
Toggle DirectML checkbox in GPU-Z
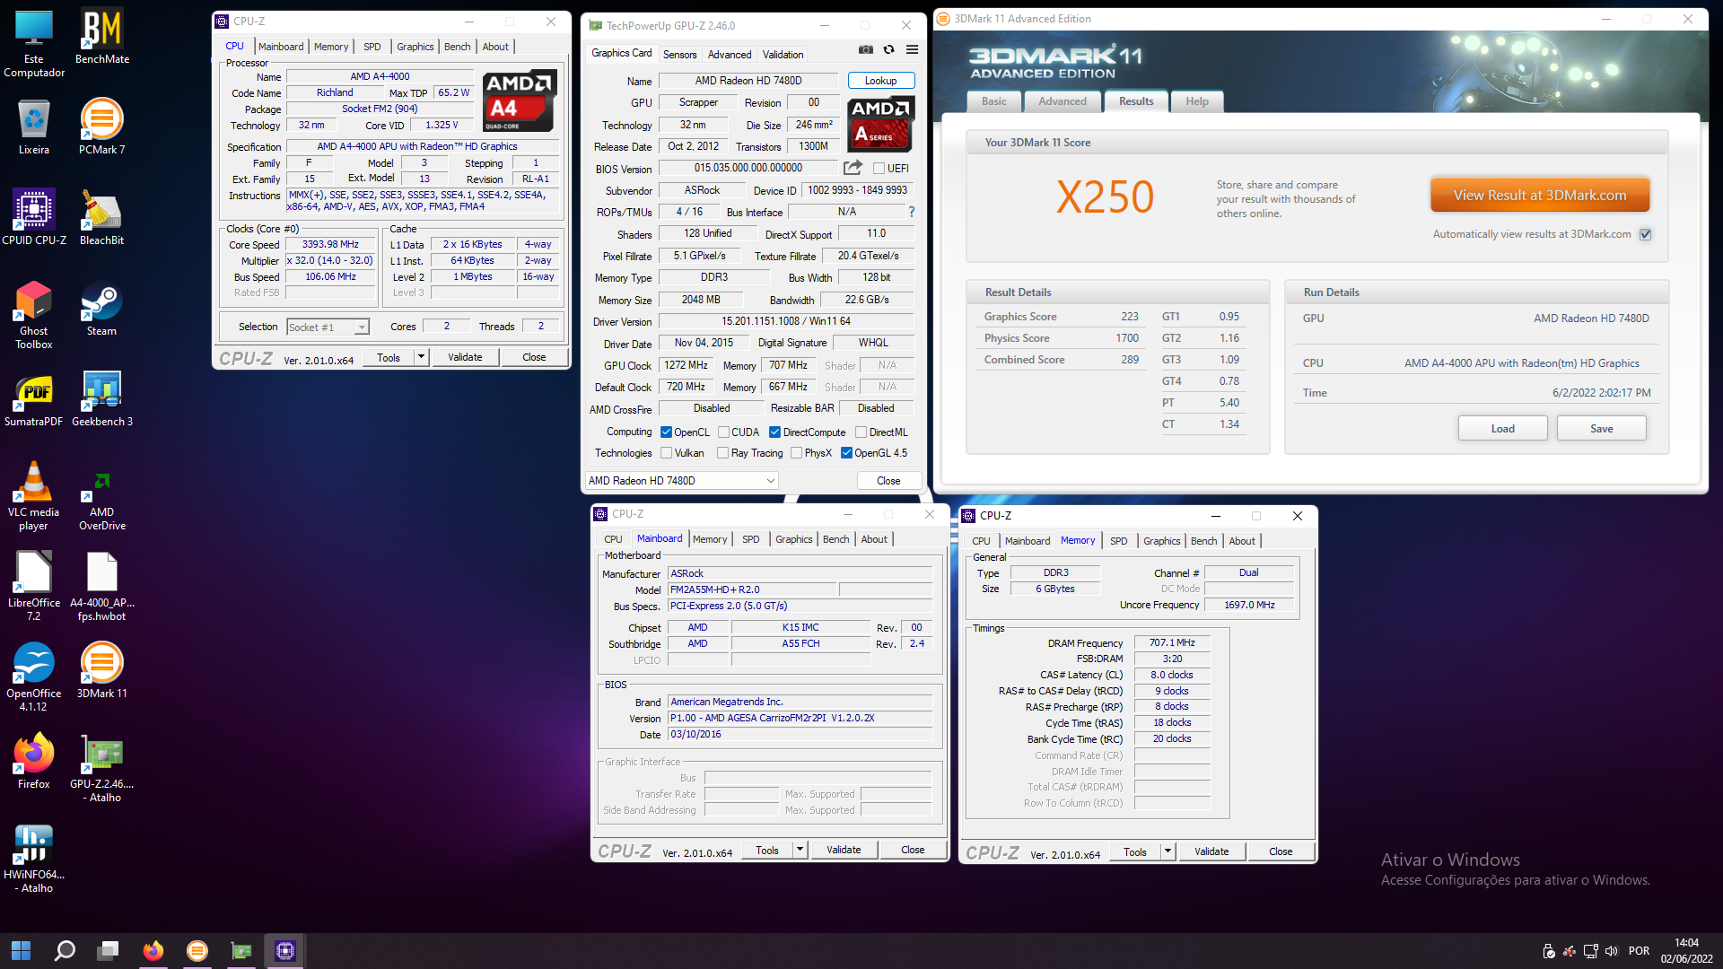click(x=861, y=432)
